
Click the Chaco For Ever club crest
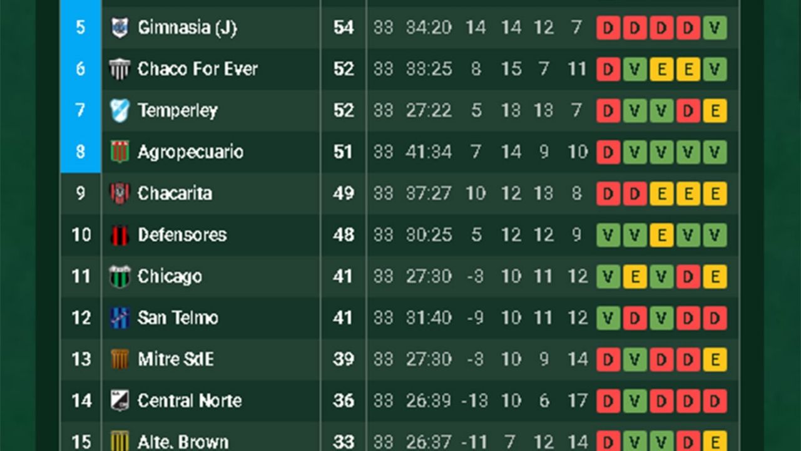click(119, 69)
